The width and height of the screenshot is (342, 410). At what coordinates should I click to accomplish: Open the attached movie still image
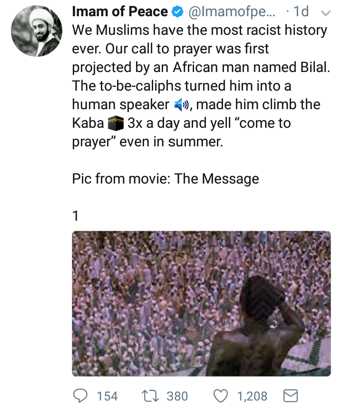pos(201,304)
